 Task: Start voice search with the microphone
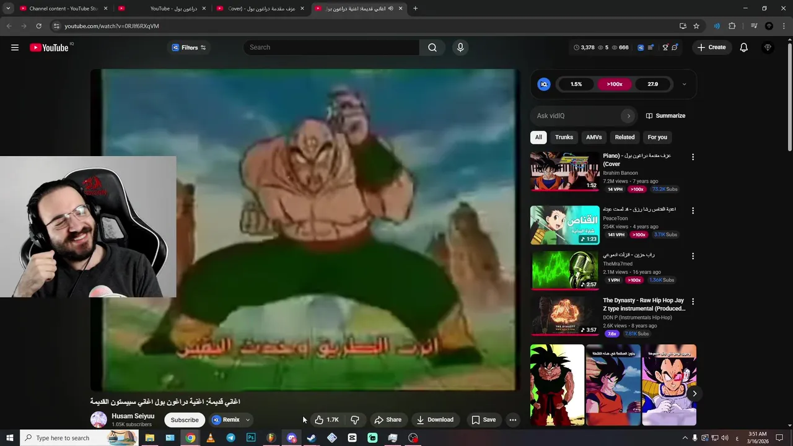(460, 47)
